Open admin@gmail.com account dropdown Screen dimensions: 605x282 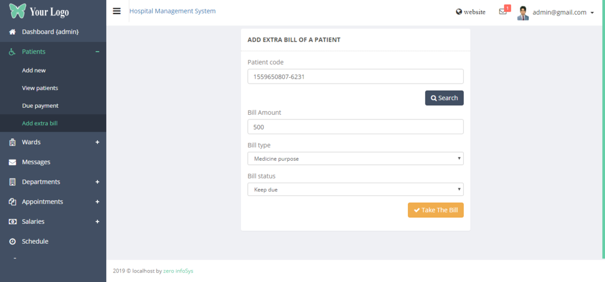[x=563, y=12]
